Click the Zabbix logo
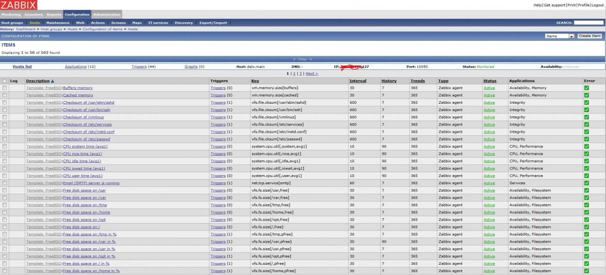This screenshot has height=275, width=606. 18,5
